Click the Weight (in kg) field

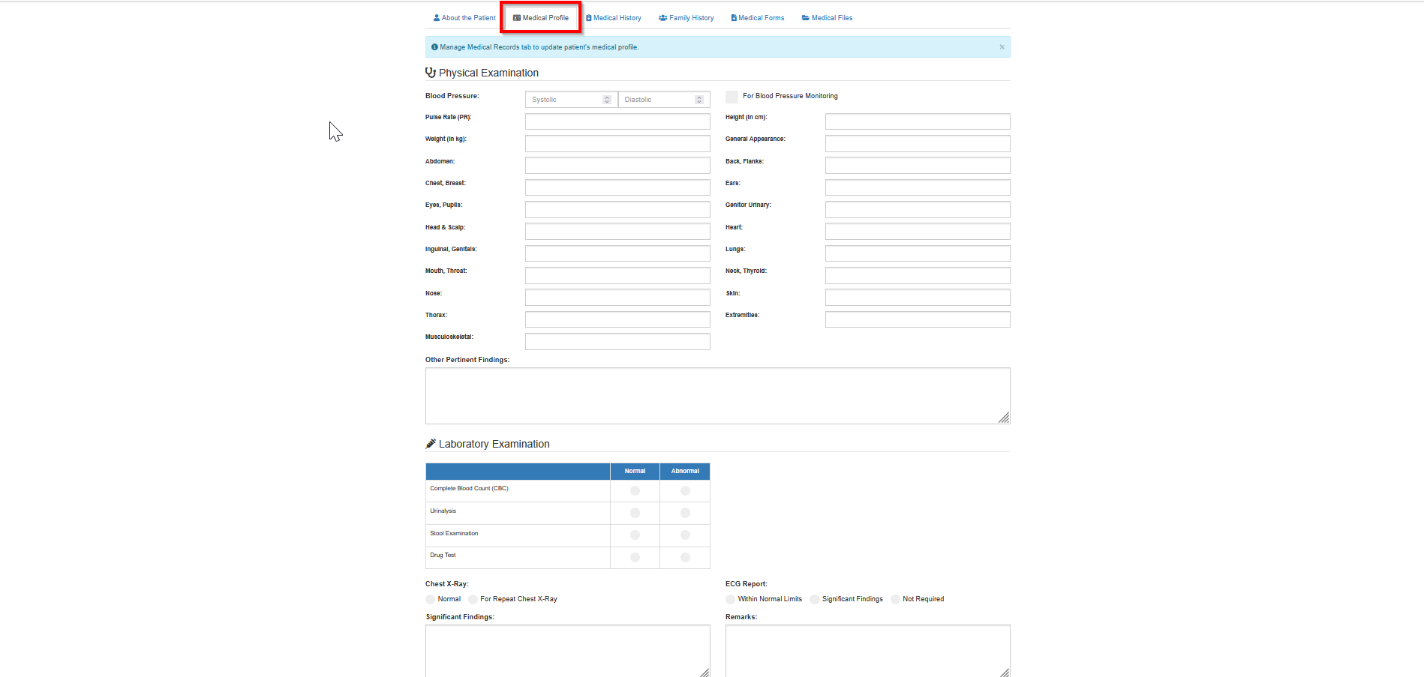[617, 143]
